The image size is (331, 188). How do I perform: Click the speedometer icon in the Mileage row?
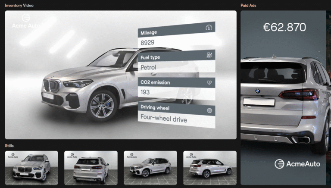pos(209,28)
